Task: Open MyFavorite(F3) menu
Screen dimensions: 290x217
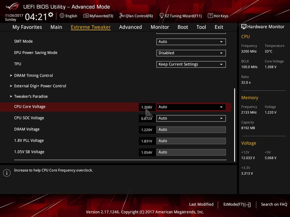Action: coord(98,16)
